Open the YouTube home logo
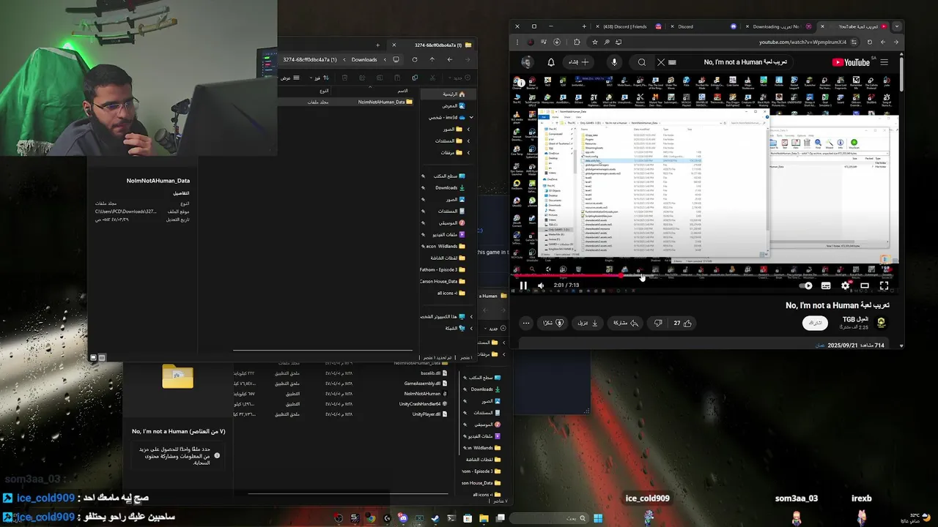 (x=852, y=62)
